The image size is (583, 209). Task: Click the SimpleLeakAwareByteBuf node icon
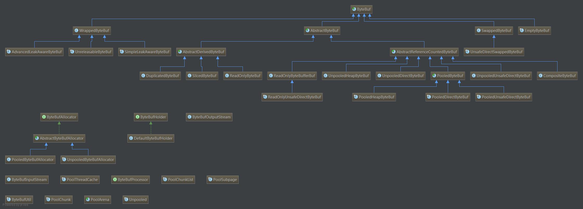[122, 52]
